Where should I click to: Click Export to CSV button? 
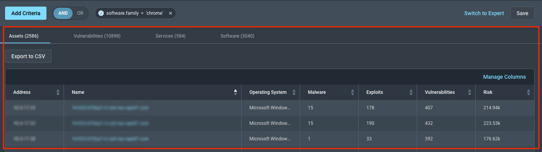(28, 56)
